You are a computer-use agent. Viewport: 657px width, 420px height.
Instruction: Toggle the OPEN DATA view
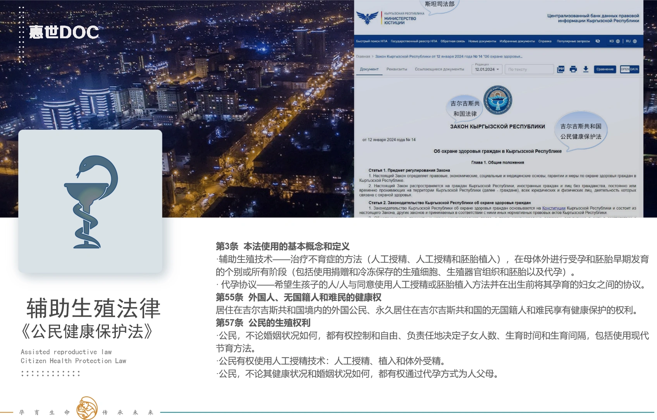point(629,69)
